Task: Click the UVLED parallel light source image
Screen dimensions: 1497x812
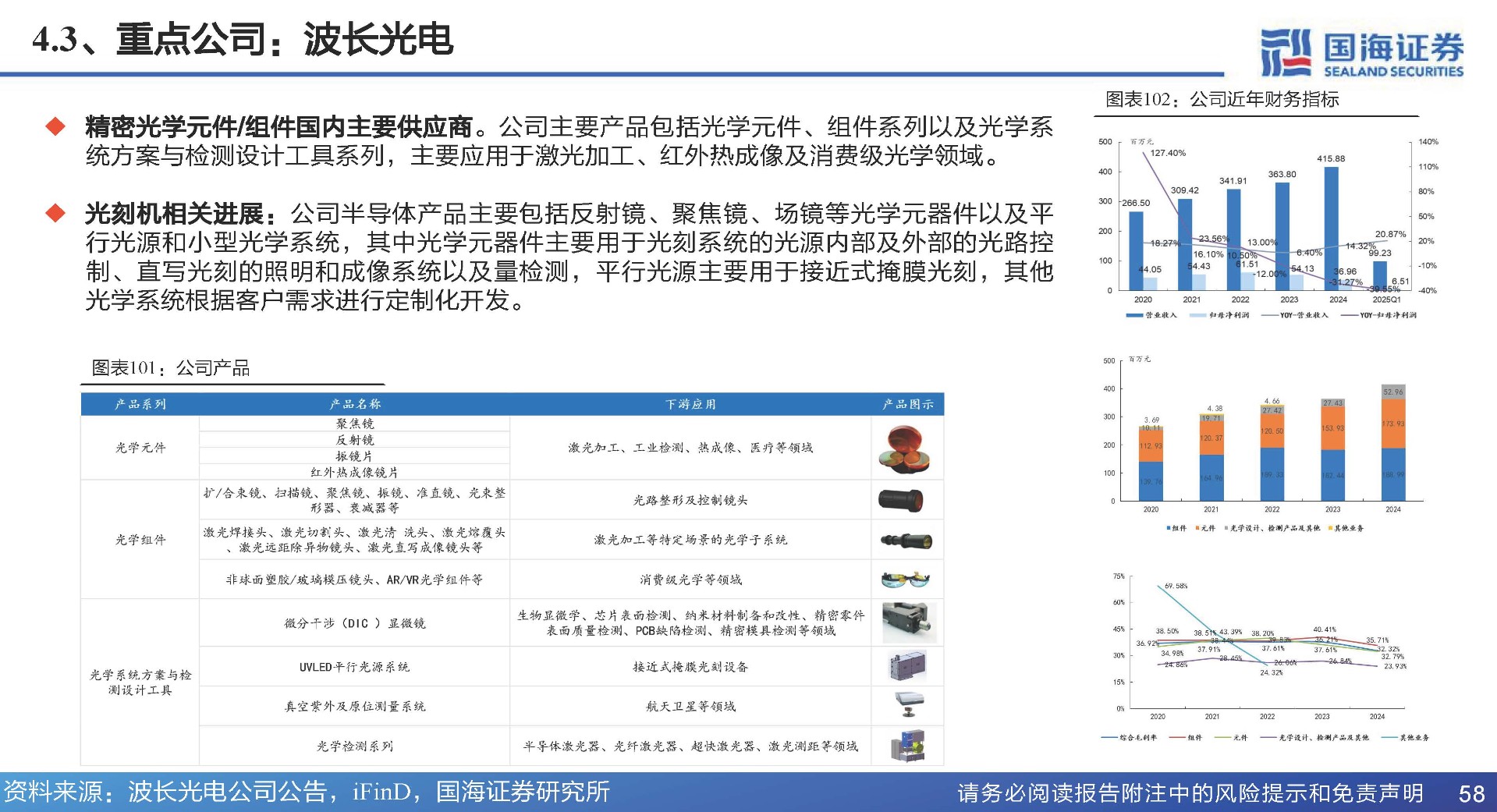Action: 906,666
